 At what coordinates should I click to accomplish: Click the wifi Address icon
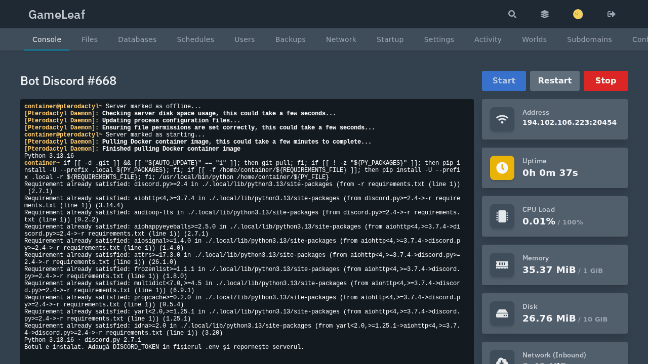(x=502, y=119)
